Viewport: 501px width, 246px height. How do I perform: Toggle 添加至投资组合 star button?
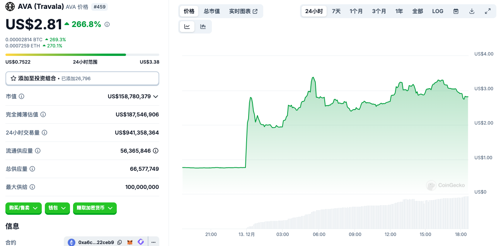click(x=14, y=78)
